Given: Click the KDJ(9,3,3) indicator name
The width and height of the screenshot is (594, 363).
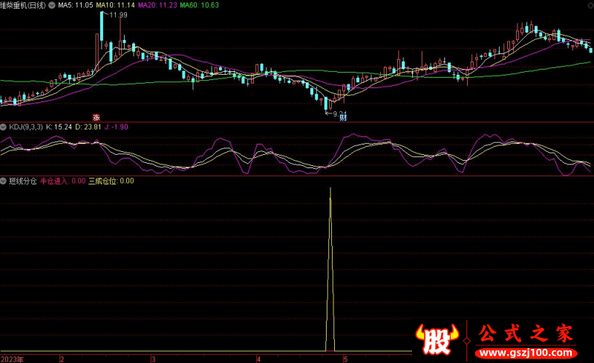Looking at the screenshot, I should coord(26,127).
